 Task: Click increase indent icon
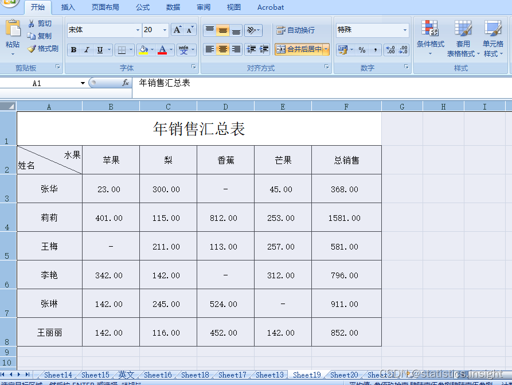[264, 49]
